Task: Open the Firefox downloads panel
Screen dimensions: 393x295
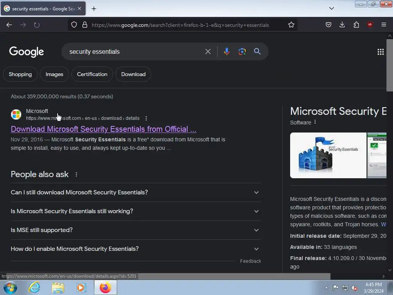Action: [x=342, y=25]
